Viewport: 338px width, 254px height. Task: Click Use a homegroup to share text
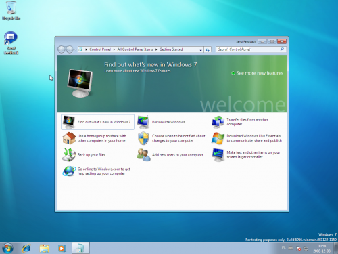coord(102,138)
